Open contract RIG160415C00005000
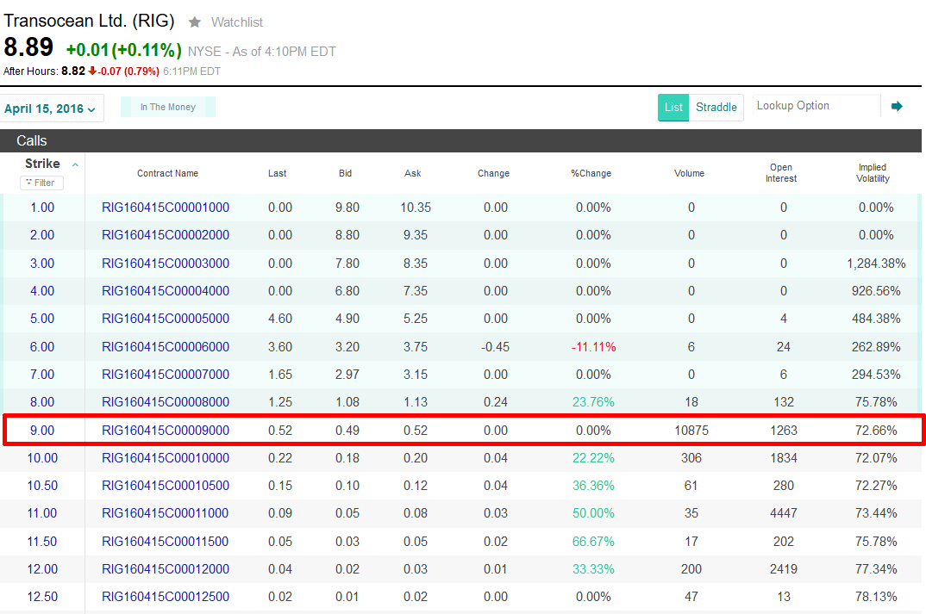 coord(166,319)
